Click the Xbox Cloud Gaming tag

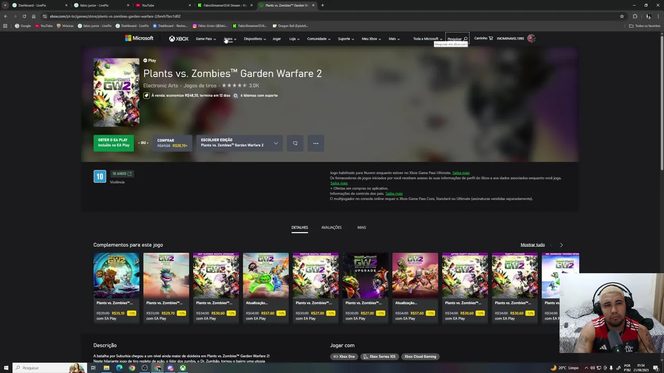coord(420,356)
